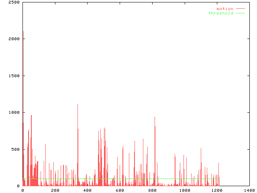Click the "threshold" legend label
This screenshot has width=257, height=193.
[x=220, y=13]
